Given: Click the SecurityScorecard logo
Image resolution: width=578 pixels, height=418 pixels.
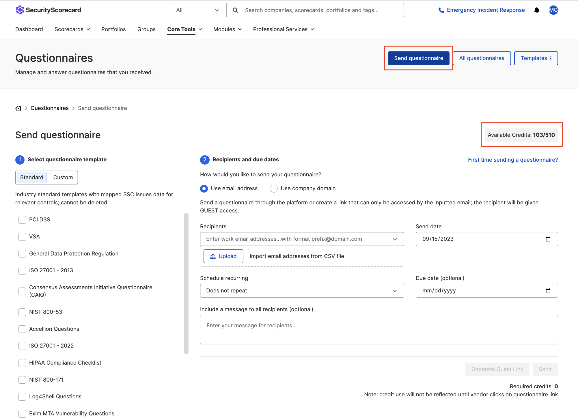Looking at the screenshot, I should tap(48, 10).
